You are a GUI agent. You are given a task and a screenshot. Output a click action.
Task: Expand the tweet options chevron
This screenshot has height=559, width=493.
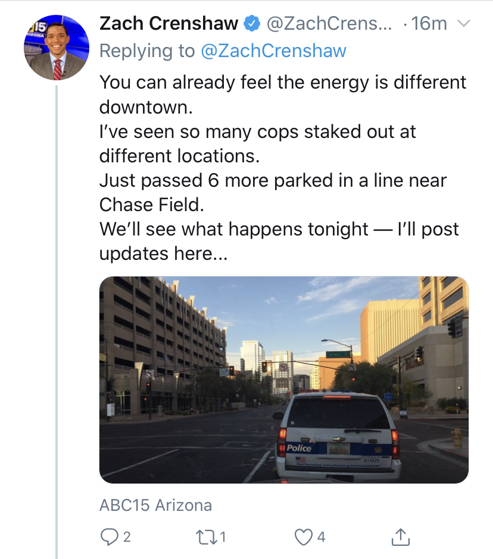tap(464, 24)
